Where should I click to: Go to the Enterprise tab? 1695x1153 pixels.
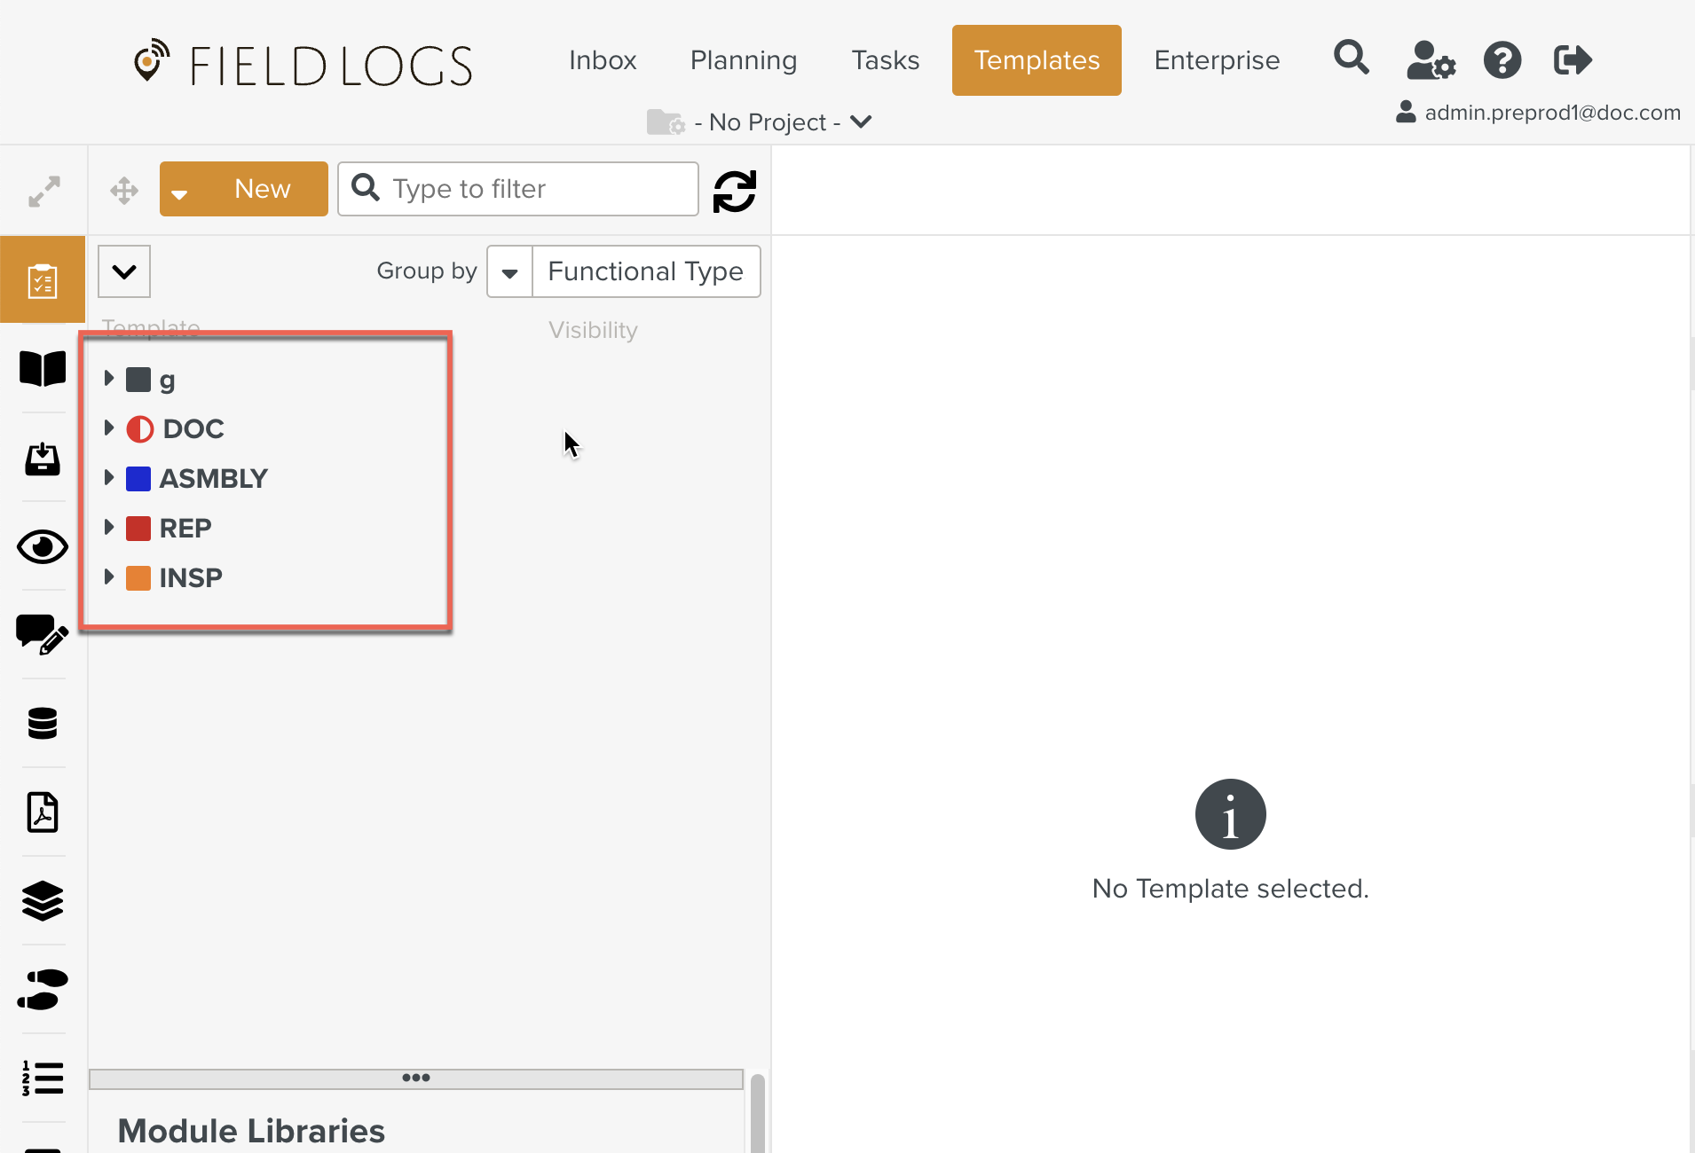[x=1216, y=60]
